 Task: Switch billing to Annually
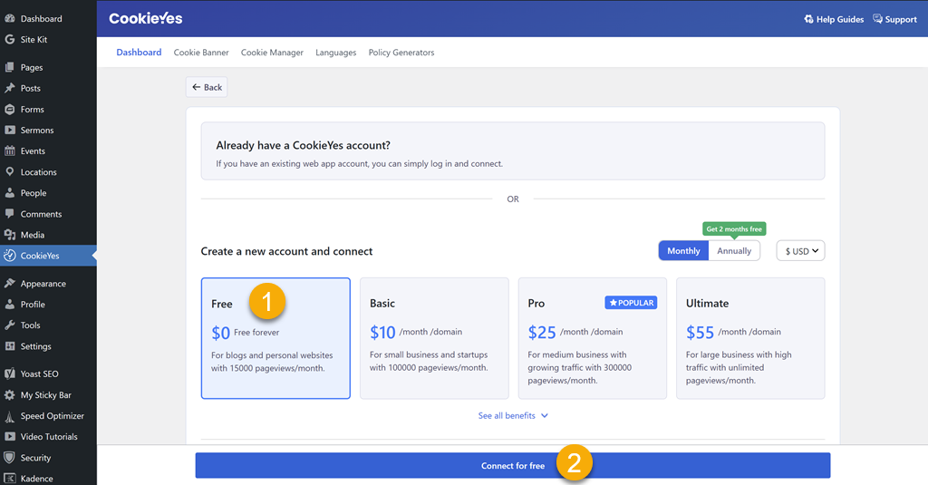point(734,250)
